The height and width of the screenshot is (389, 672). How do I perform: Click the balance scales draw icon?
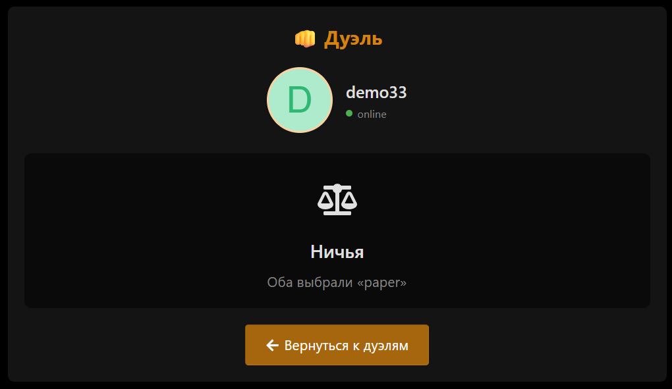point(337,199)
